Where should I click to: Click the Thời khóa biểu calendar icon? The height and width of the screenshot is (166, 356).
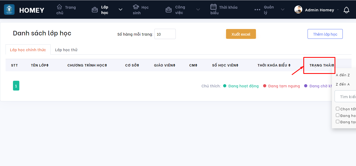click(x=213, y=7)
